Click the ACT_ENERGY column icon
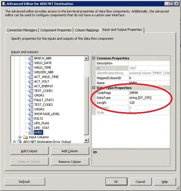181x191 pixels. click(31, 86)
